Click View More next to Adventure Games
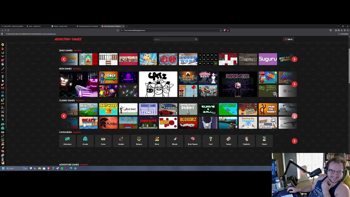The height and width of the screenshot is (197, 350). click(x=84, y=165)
